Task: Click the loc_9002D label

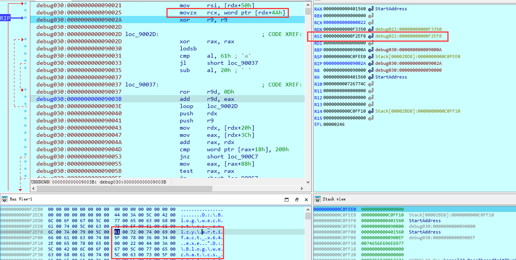Action: (x=142, y=34)
